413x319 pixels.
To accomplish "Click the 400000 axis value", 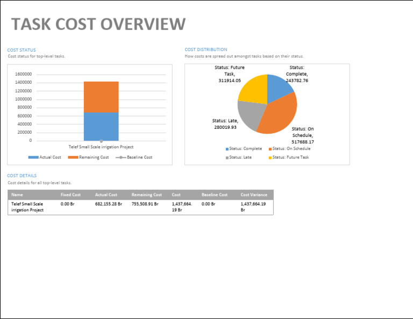I will [x=25, y=124].
